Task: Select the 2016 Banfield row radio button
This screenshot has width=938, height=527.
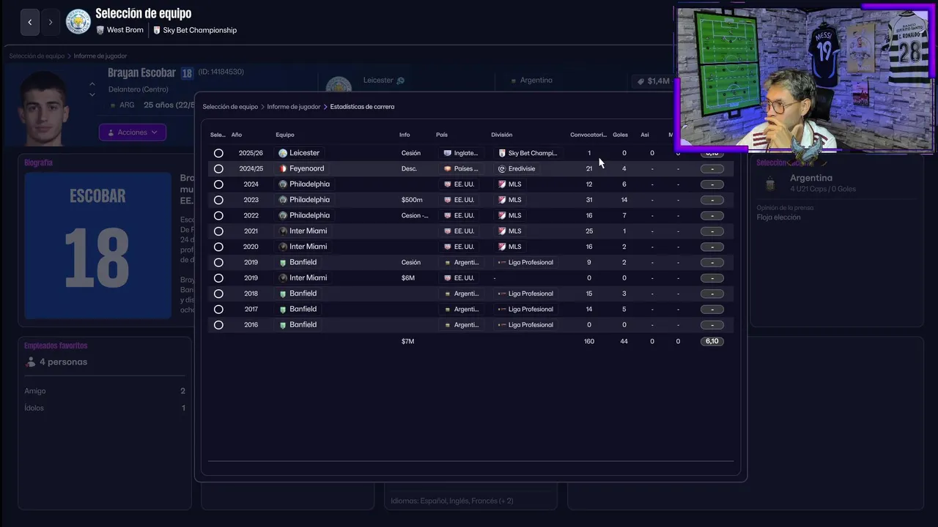Action: pyautogui.click(x=218, y=325)
